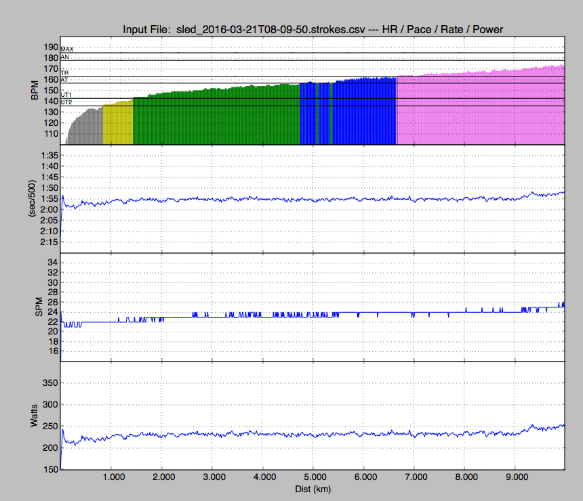583x501 pixels.
Task: Click the Watts y-axis label
Action: tap(33, 414)
